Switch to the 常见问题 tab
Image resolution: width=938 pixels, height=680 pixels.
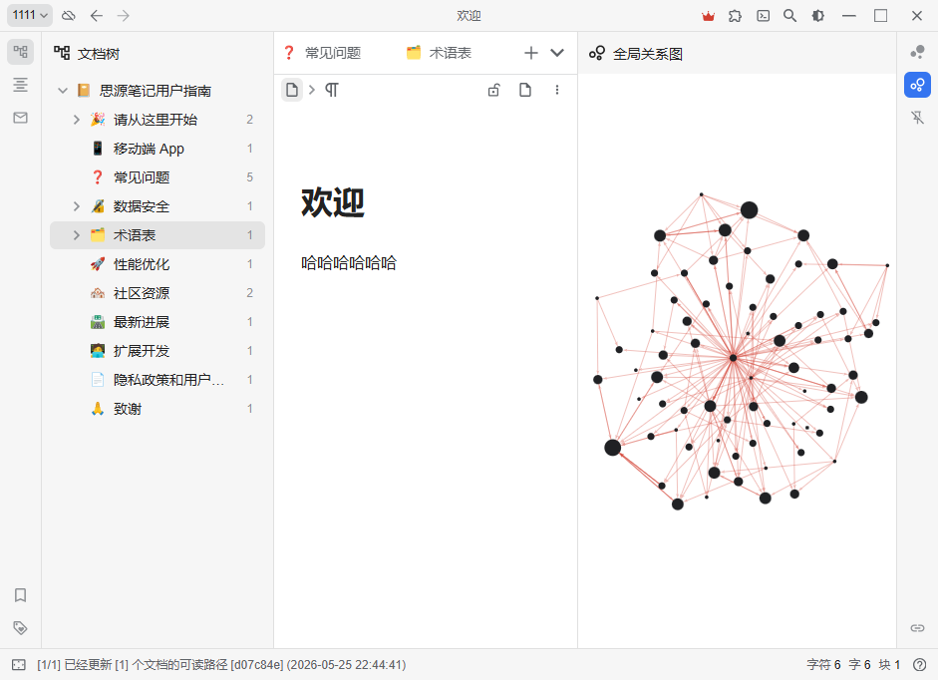(322, 53)
